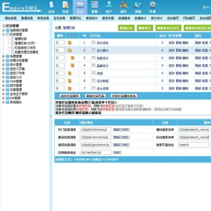
Task: Expand the TAGS管理 tree node
Action: pos(3,82)
